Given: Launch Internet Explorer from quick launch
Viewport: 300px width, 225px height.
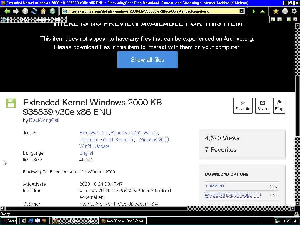Looking at the screenshot, I should coord(30,221).
